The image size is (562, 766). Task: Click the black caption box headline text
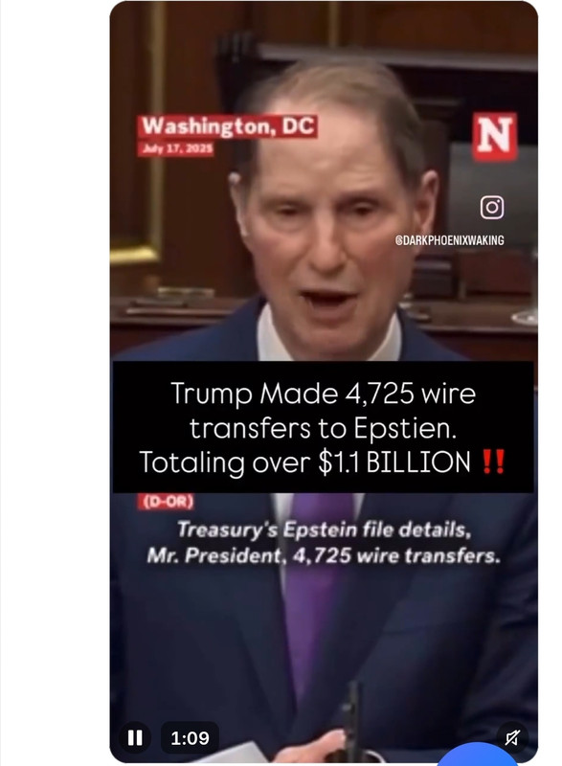pyautogui.click(x=323, y=427)
